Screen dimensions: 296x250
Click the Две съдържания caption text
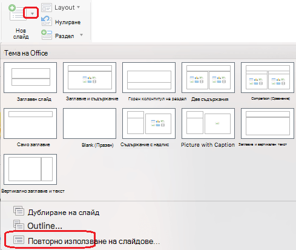tap(209, 99)
